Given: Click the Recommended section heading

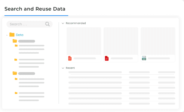Looking at the screenshot, I should coord(76,23).
